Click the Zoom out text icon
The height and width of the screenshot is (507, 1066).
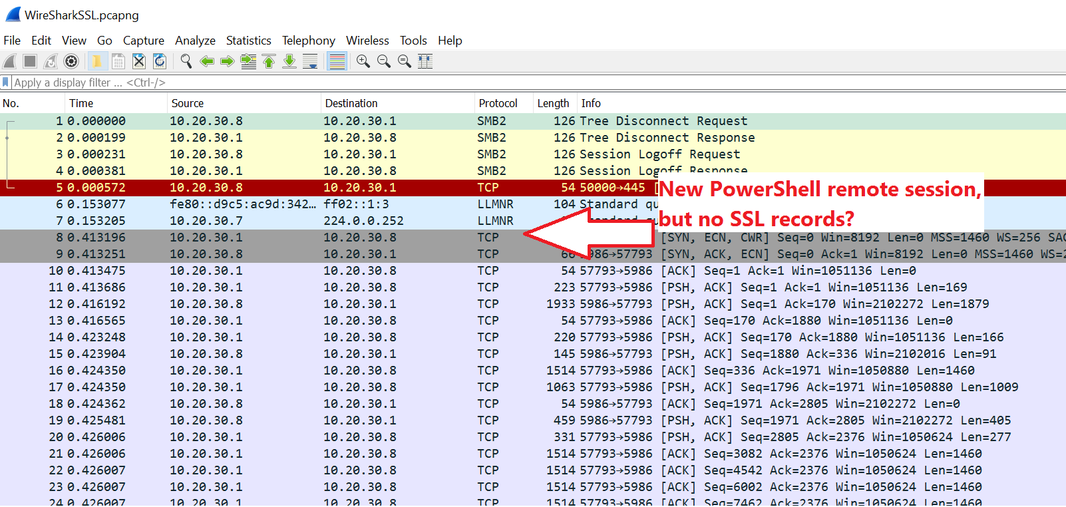tap(384, 62)
